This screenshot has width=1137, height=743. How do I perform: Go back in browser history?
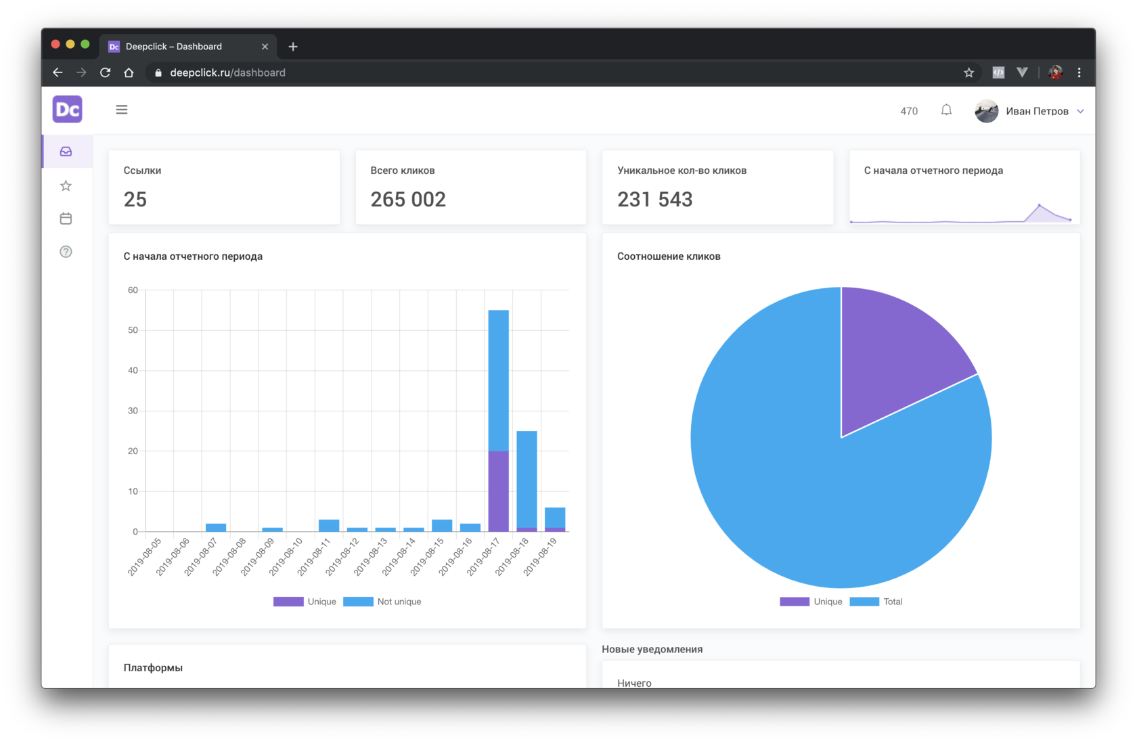coord(58,72)
